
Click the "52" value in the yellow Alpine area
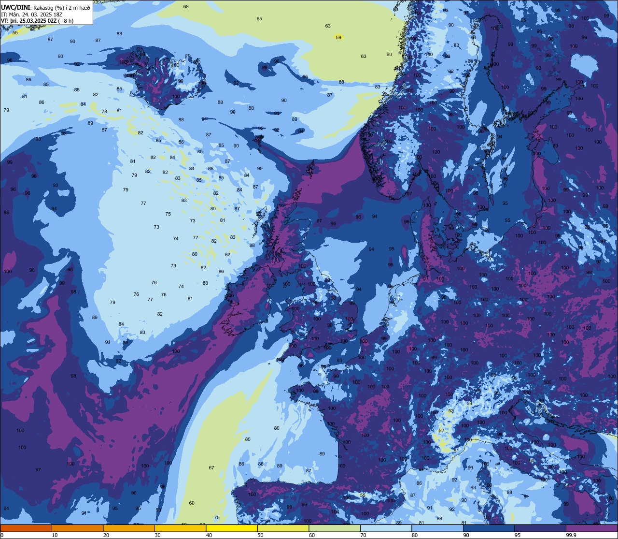(x=441, y=430)
